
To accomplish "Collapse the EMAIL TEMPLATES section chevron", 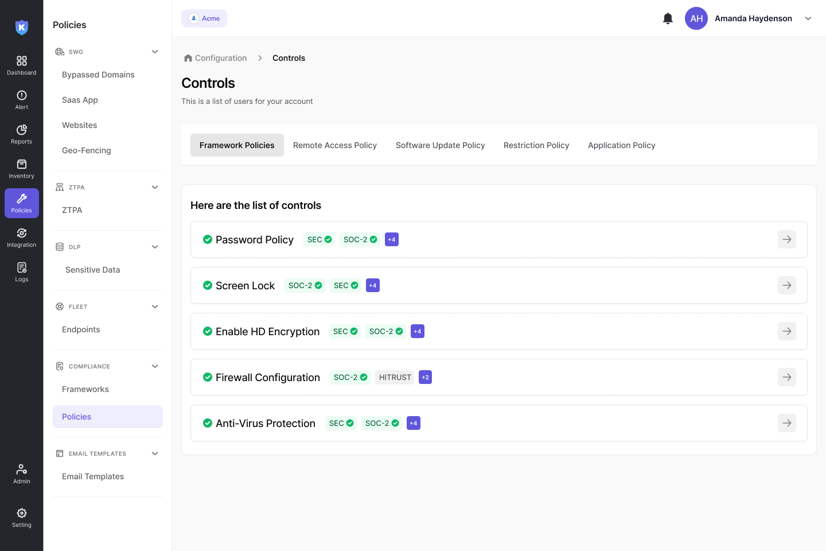I will [155, 453].
